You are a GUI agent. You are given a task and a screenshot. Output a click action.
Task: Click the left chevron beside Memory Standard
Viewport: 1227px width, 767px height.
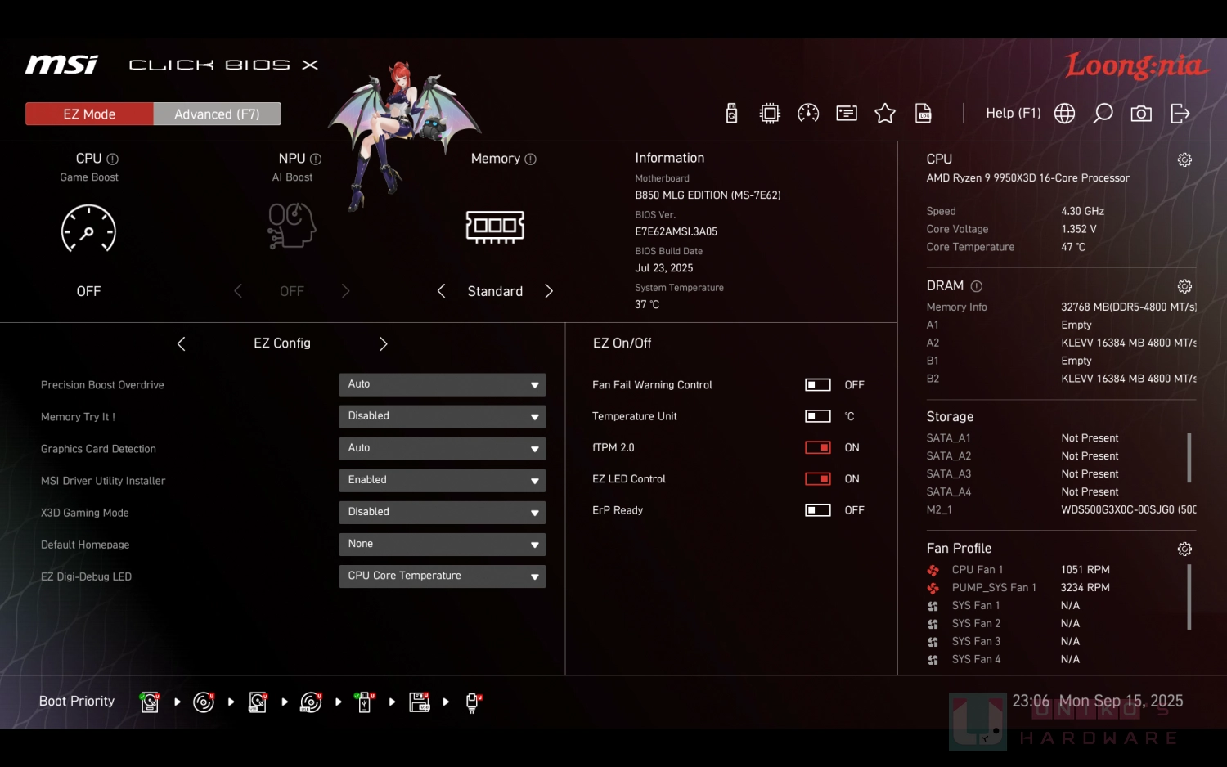click(441, 291)
